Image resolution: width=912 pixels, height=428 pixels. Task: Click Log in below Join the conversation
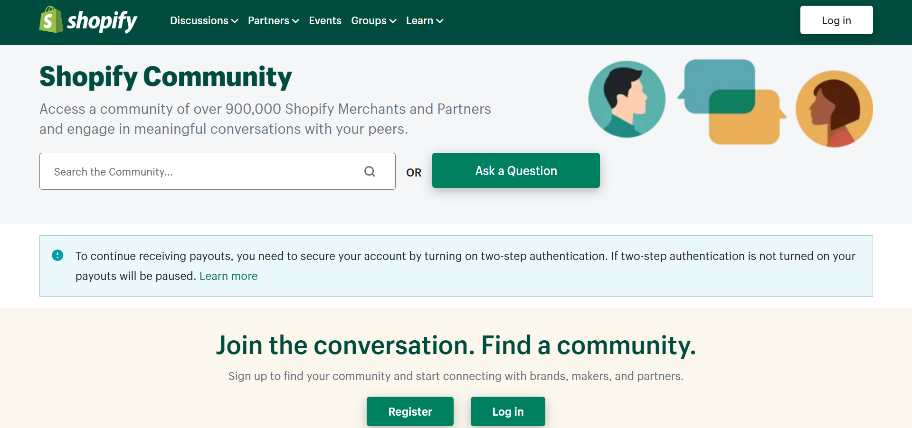(508, 411)
